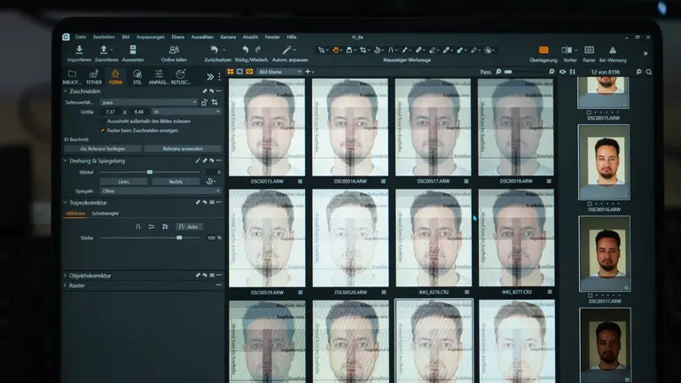
Task: Toggle the Vorher before view
Action: pyautogui.click(x=567, y=50)
